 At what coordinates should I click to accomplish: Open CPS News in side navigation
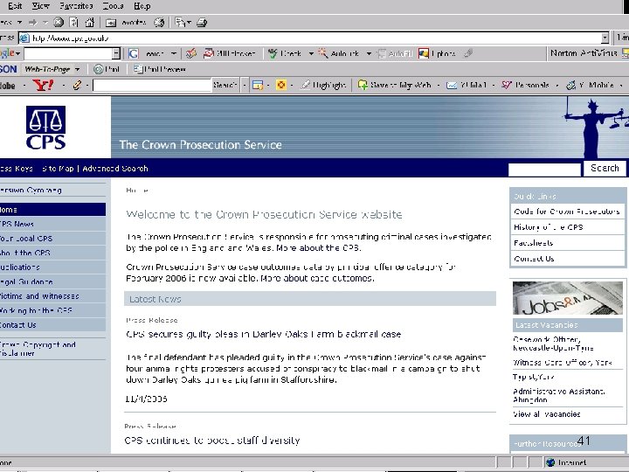click(x=52, y=224)
